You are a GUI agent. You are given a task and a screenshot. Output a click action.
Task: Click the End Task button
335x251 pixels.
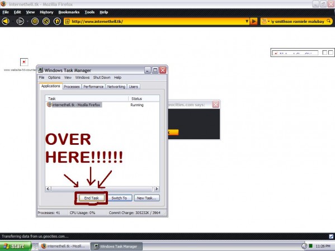click(x=92, y=198)
